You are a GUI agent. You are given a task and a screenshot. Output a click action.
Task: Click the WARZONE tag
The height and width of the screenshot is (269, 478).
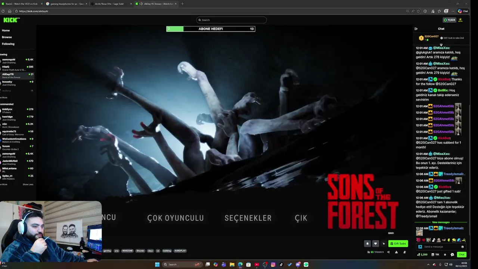127,251
